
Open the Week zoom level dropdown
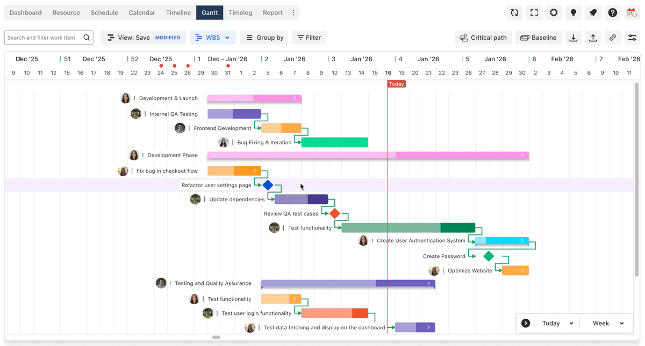pos(608,323)
